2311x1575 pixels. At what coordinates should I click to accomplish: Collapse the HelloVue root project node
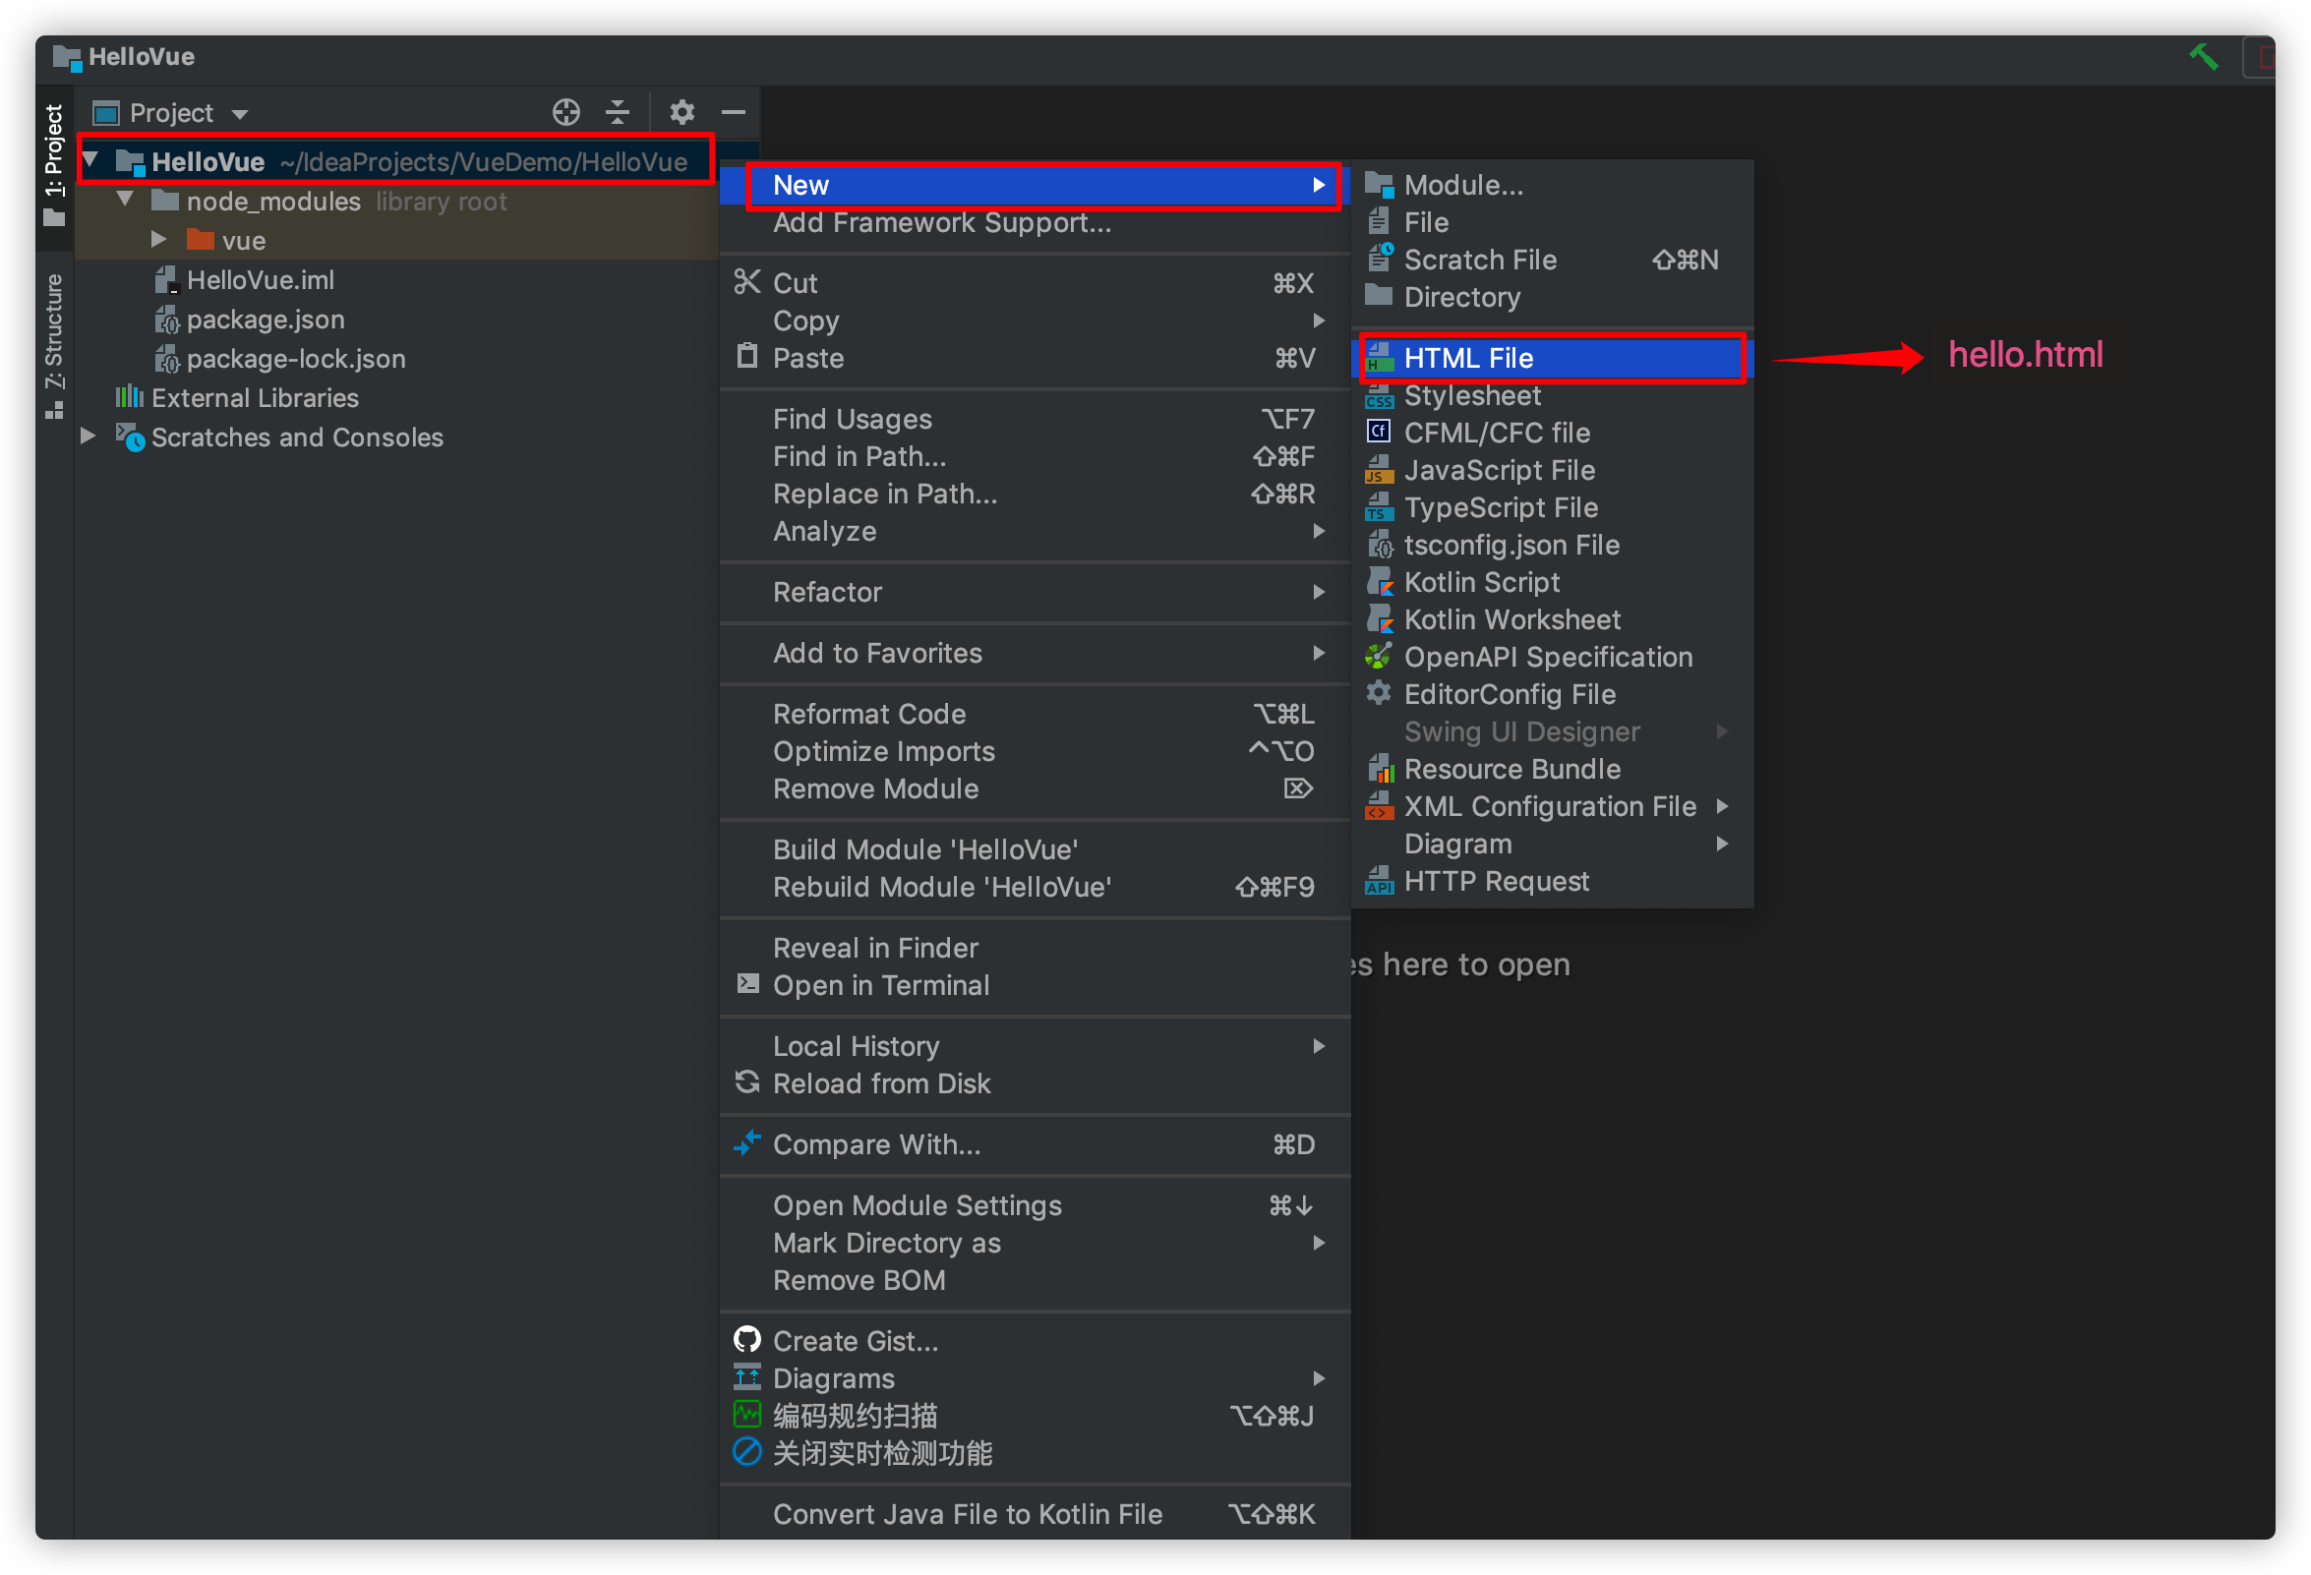[90, 160]
